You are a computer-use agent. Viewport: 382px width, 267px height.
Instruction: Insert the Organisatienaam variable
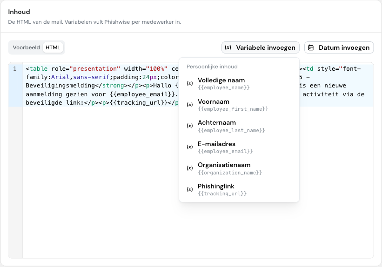click(239, 168)
